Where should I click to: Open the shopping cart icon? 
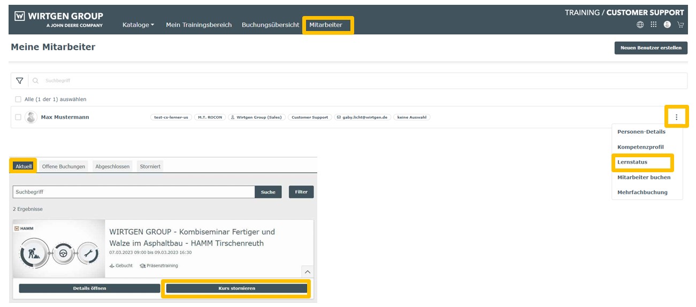pos(680,25)
